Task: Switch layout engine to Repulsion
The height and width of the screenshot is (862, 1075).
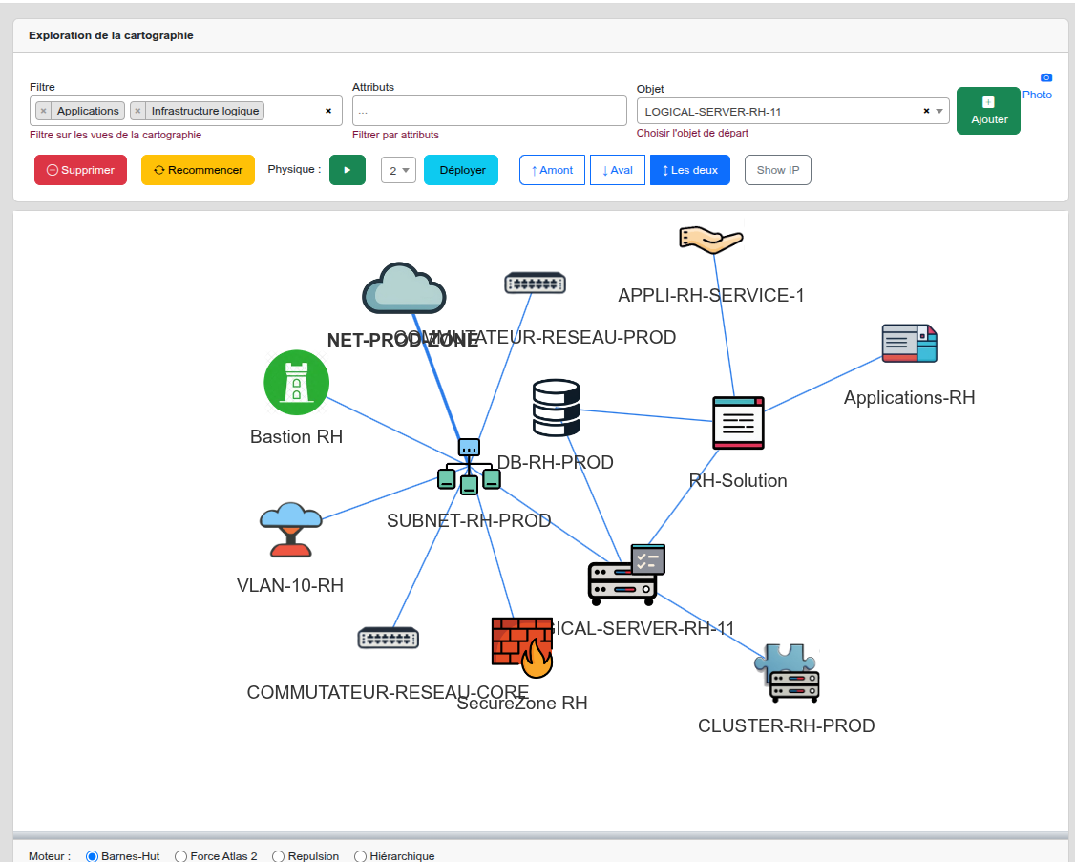Action: point(279,856)
